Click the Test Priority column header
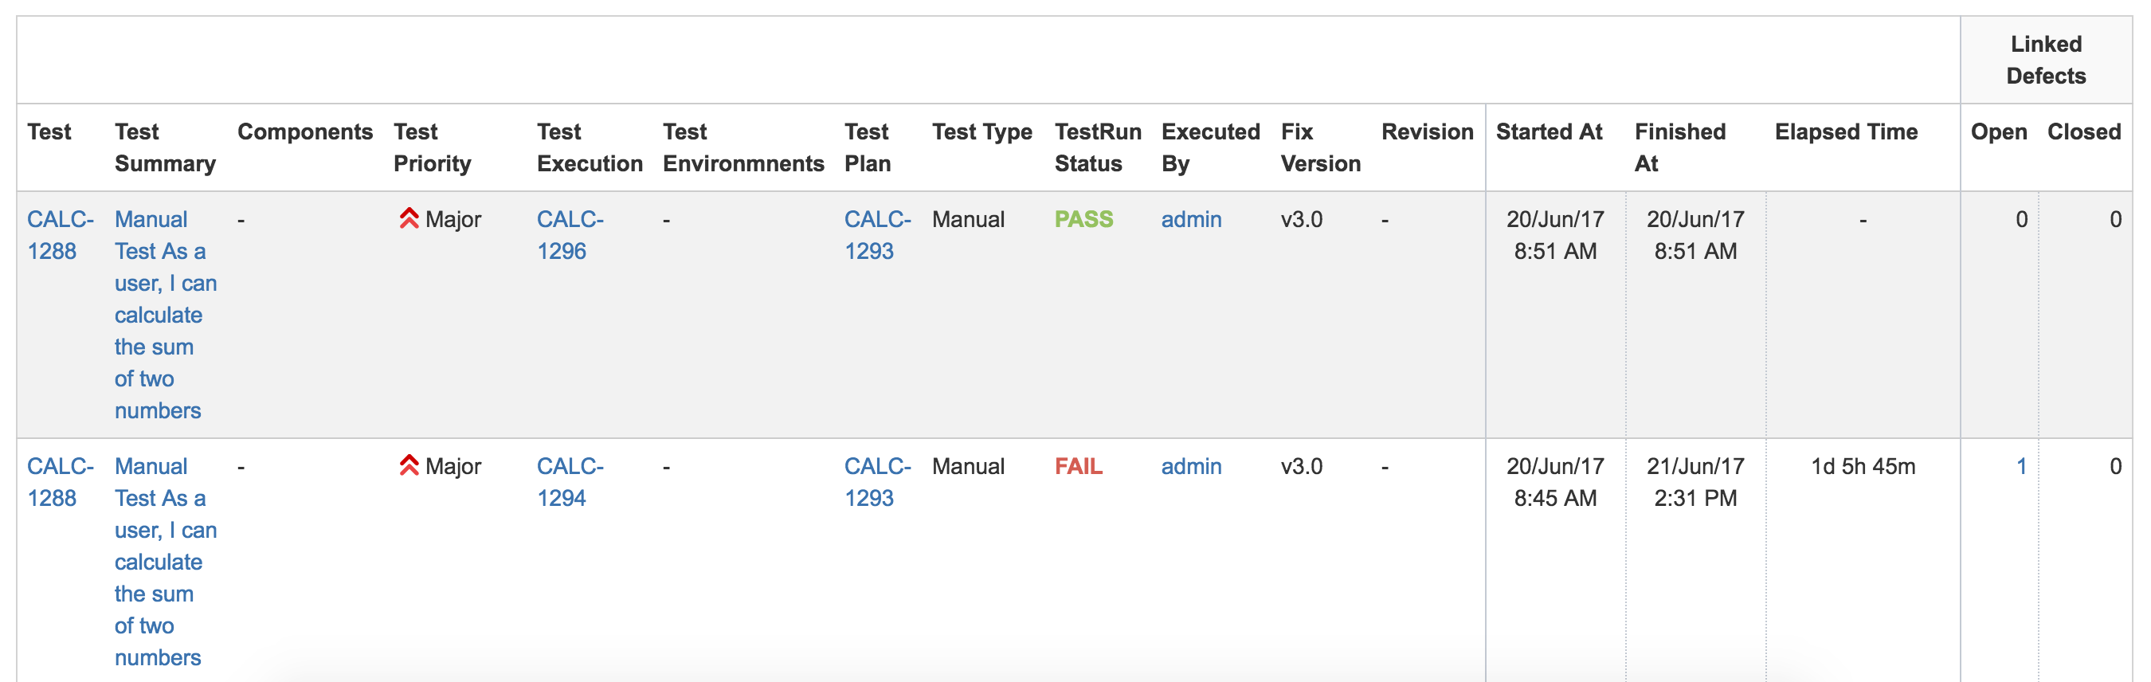 tap(433, 147)
